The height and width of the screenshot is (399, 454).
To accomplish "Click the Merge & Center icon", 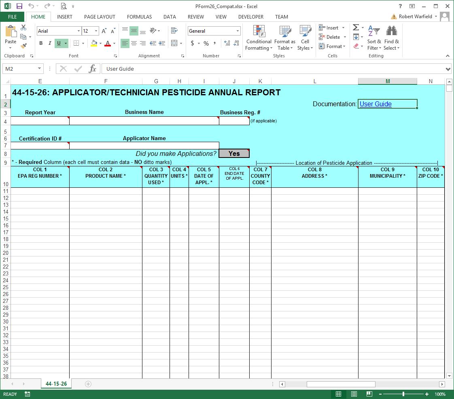I will (x=174, y=43).
